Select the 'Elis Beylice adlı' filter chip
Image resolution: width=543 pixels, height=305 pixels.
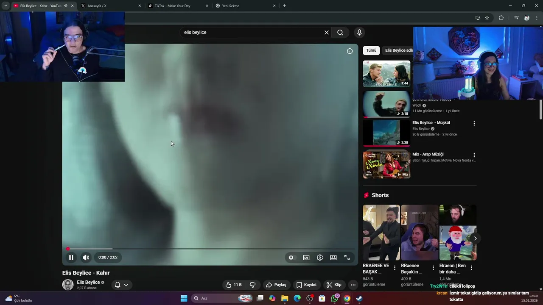399,50
